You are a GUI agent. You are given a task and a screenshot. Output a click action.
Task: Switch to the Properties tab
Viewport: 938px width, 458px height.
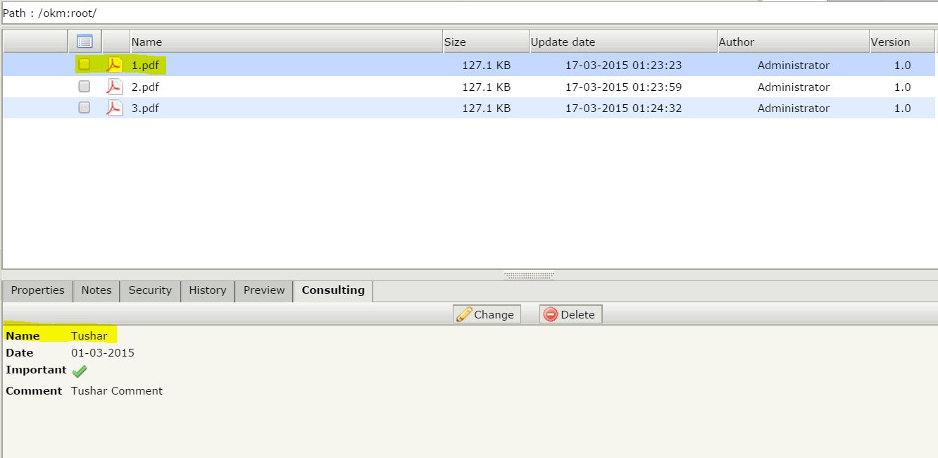pos(37,290)
